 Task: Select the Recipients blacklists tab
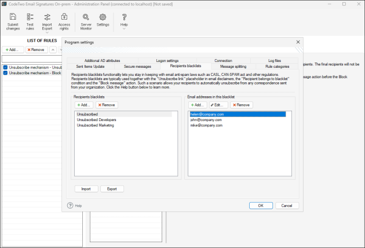[185, 66]
